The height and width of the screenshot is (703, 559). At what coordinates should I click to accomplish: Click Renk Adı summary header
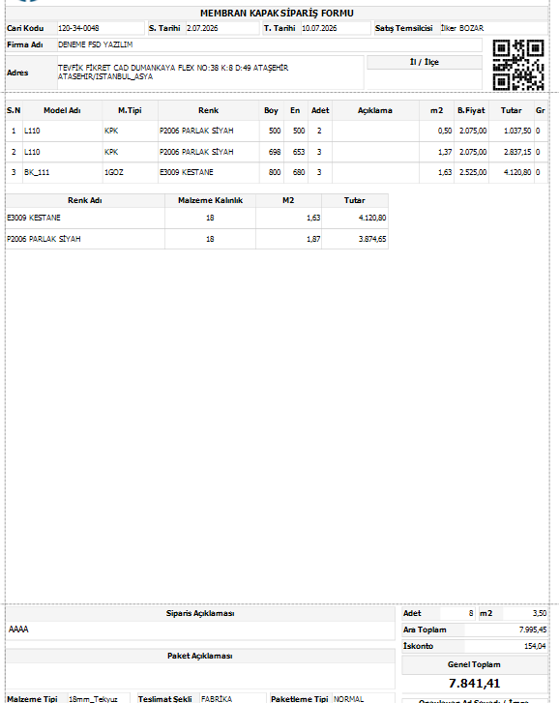(85, 200)
